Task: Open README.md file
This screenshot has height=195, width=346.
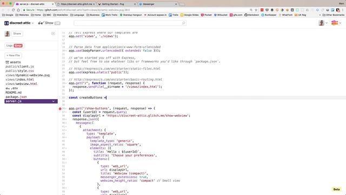Action: pos(14,93)
